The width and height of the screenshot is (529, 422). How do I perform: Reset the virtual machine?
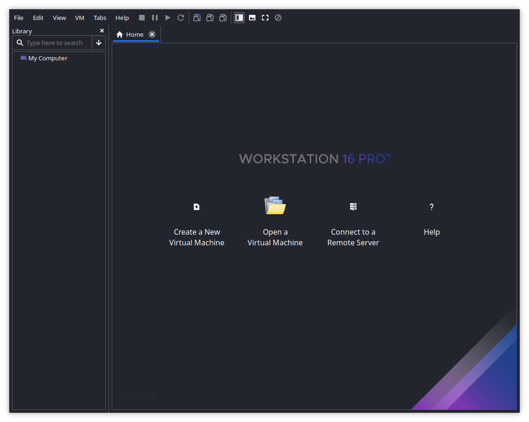pos(181,18)
